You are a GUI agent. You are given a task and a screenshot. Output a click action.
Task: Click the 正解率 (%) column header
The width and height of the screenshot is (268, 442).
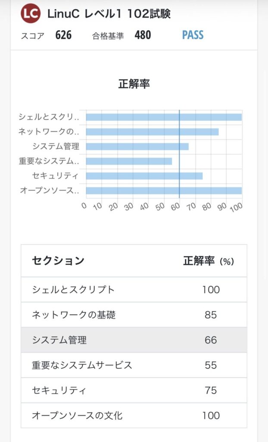click(209, 261)
